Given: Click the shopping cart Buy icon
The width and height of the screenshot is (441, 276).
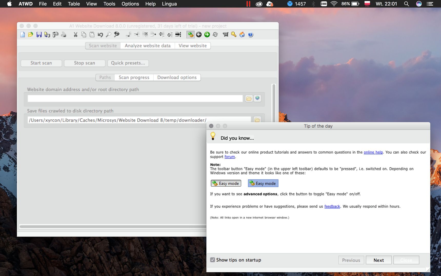Looking at the screenshot, I should point(225,35).
